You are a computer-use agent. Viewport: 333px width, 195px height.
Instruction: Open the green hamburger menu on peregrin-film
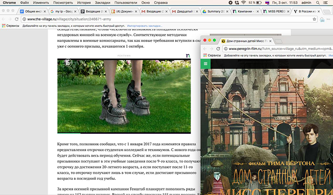tap(205, 64)
